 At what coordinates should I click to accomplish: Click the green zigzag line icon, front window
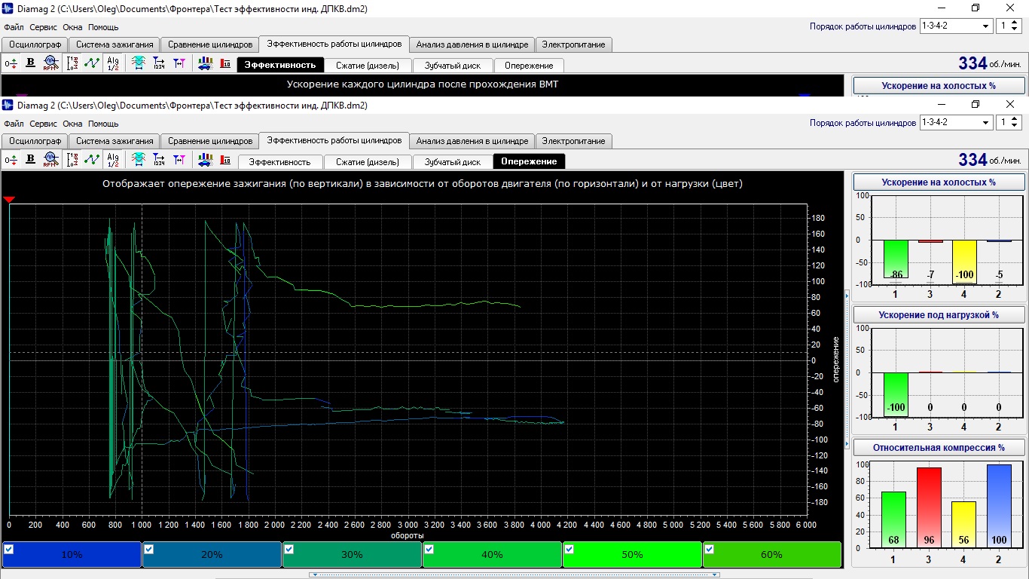(92, 160)
